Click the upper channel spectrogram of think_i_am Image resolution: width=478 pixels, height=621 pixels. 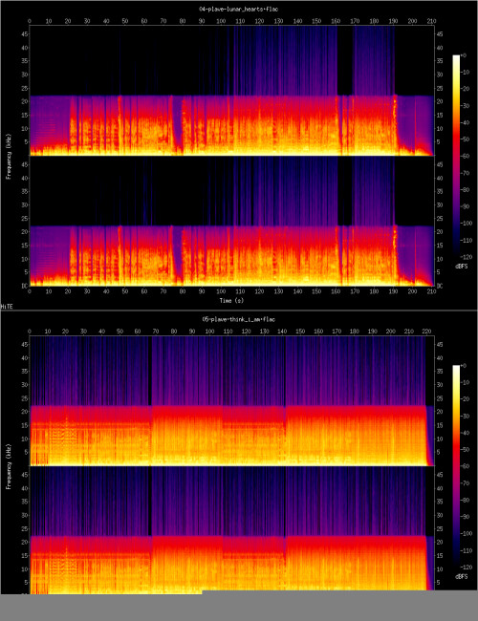point(232,401)
